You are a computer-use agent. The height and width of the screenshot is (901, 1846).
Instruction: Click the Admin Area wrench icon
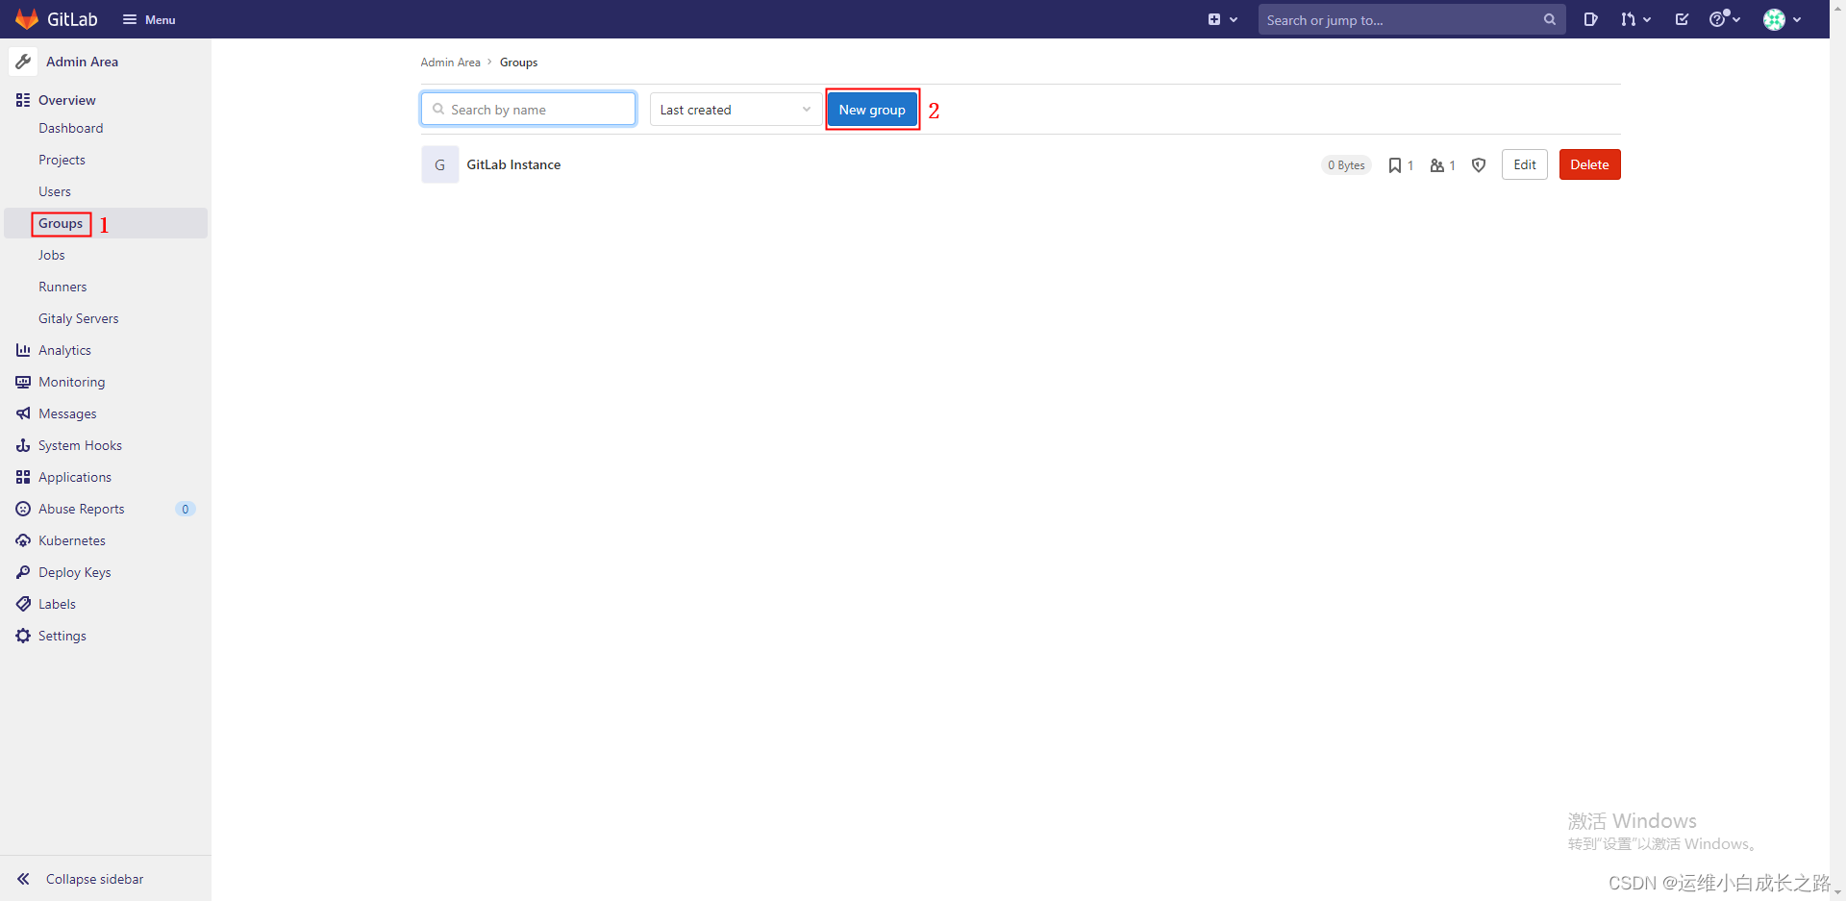[x=23, y=62]
